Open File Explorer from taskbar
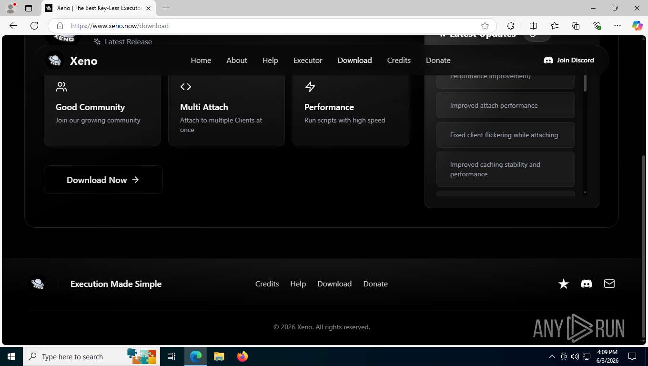The height and width of the screenshot is (366, 648). click(x=219, y=356)
